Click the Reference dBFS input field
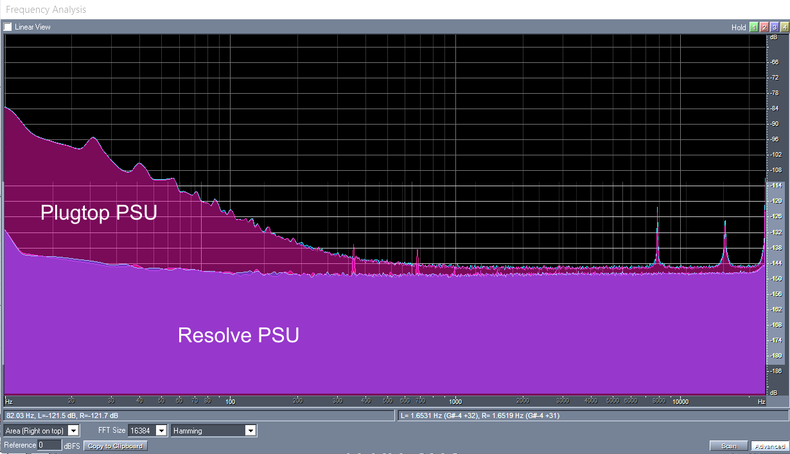 [49, 445]
